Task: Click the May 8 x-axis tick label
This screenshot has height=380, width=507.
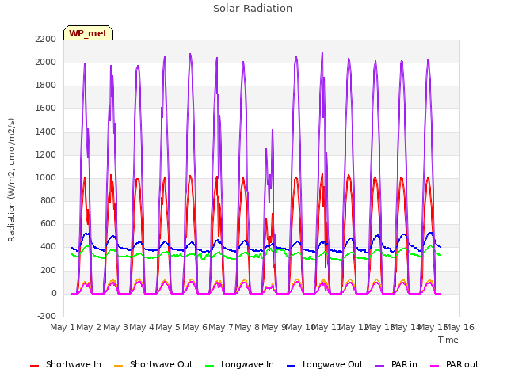Action: (247, 327)
